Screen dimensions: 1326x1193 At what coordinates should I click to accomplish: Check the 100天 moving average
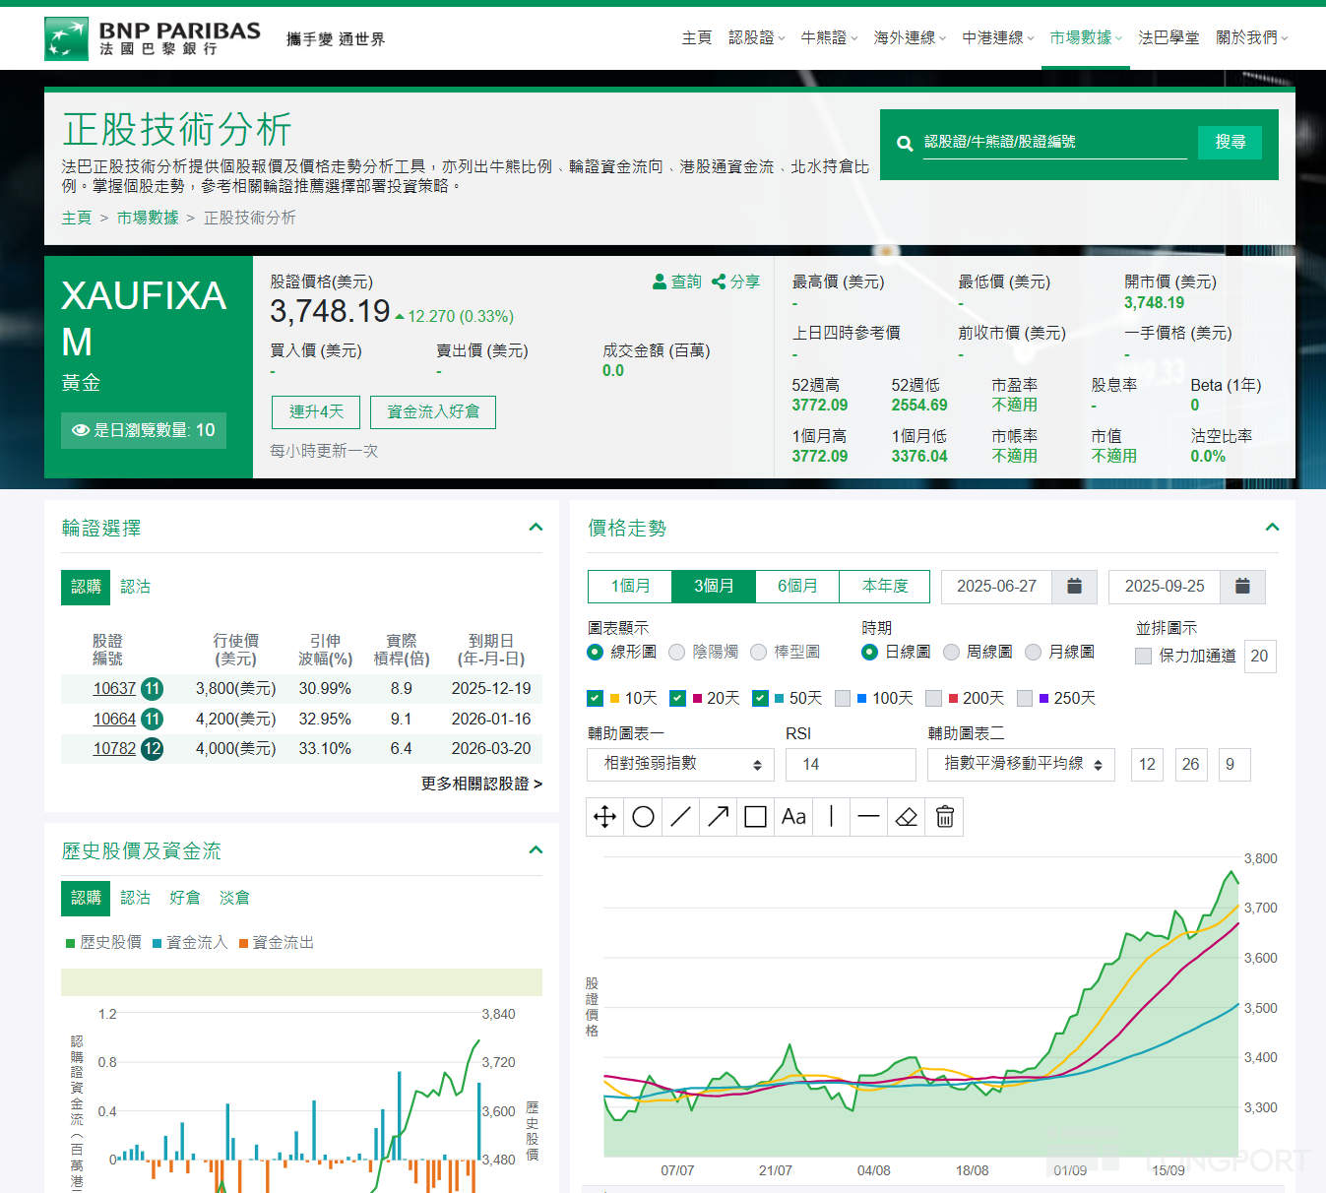coord(843,698)
